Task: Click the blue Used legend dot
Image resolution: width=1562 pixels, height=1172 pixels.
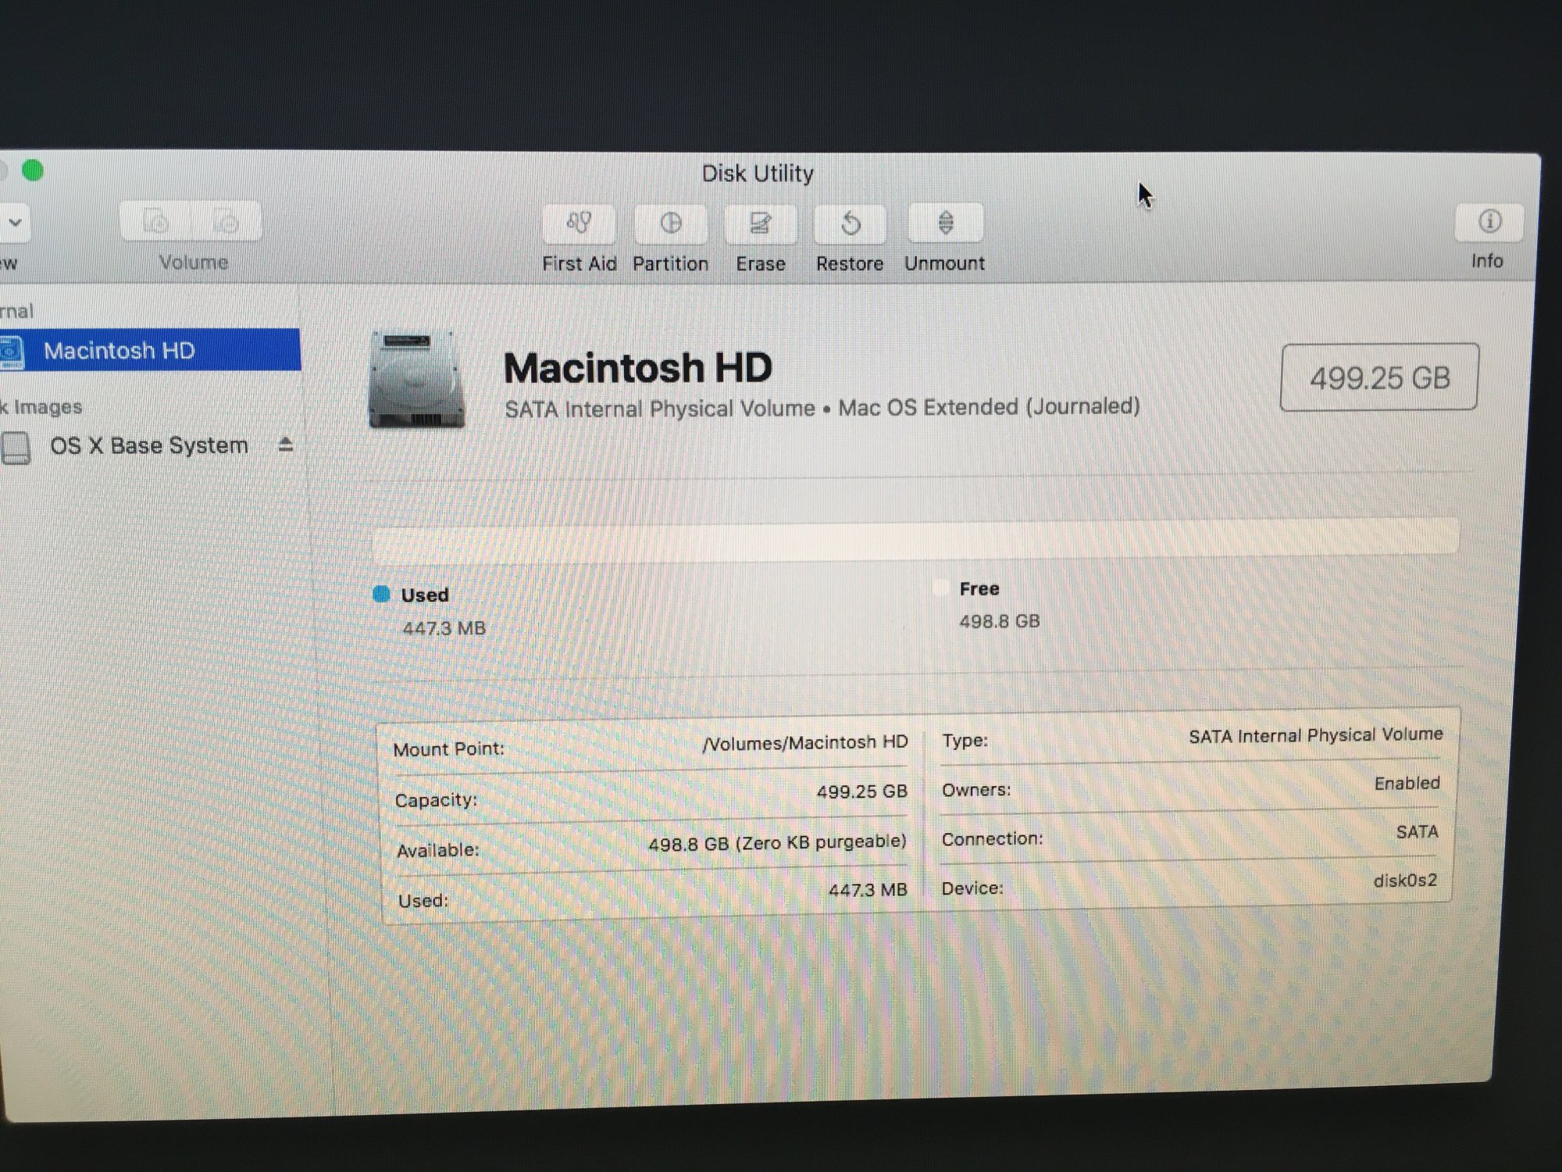Action: click(x=381, y=595)
